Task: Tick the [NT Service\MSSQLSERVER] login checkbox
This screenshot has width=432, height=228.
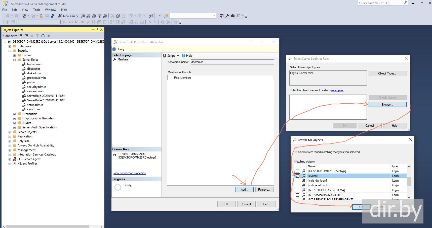Action: pyautogui.click(x=297, y=195)
